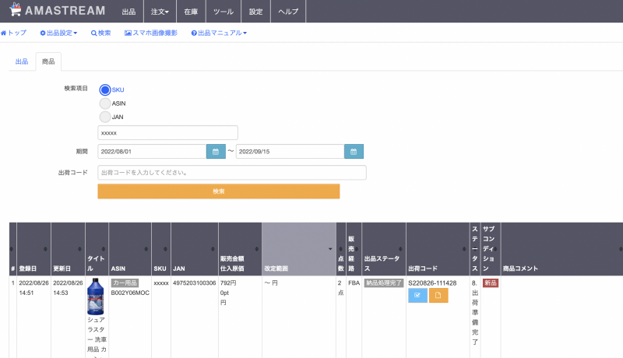Click 登録日 value 2022/08/26 14:51

(x=33, y=288)
